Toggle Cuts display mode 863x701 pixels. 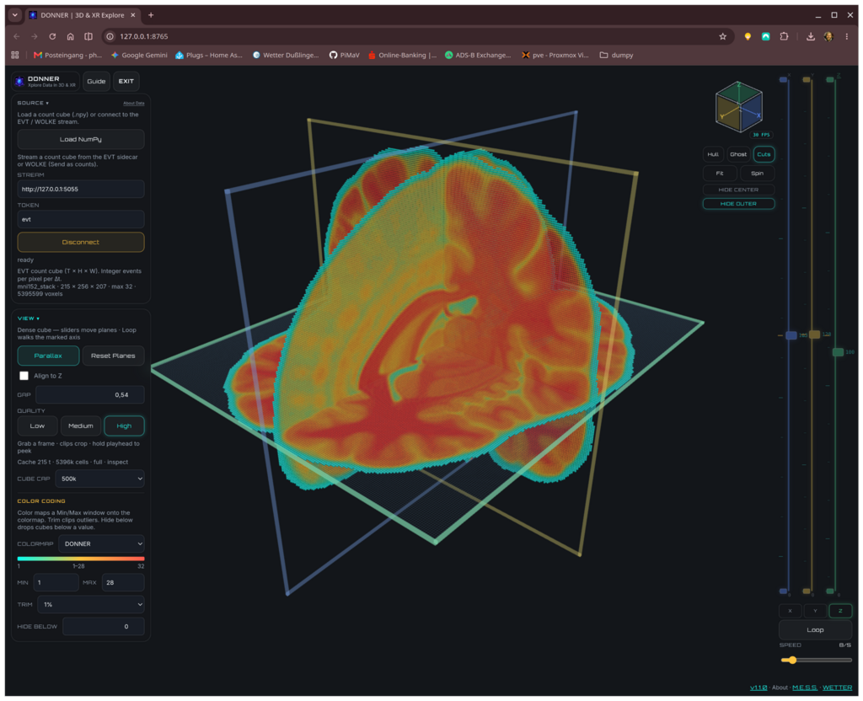tap(764, 155)
